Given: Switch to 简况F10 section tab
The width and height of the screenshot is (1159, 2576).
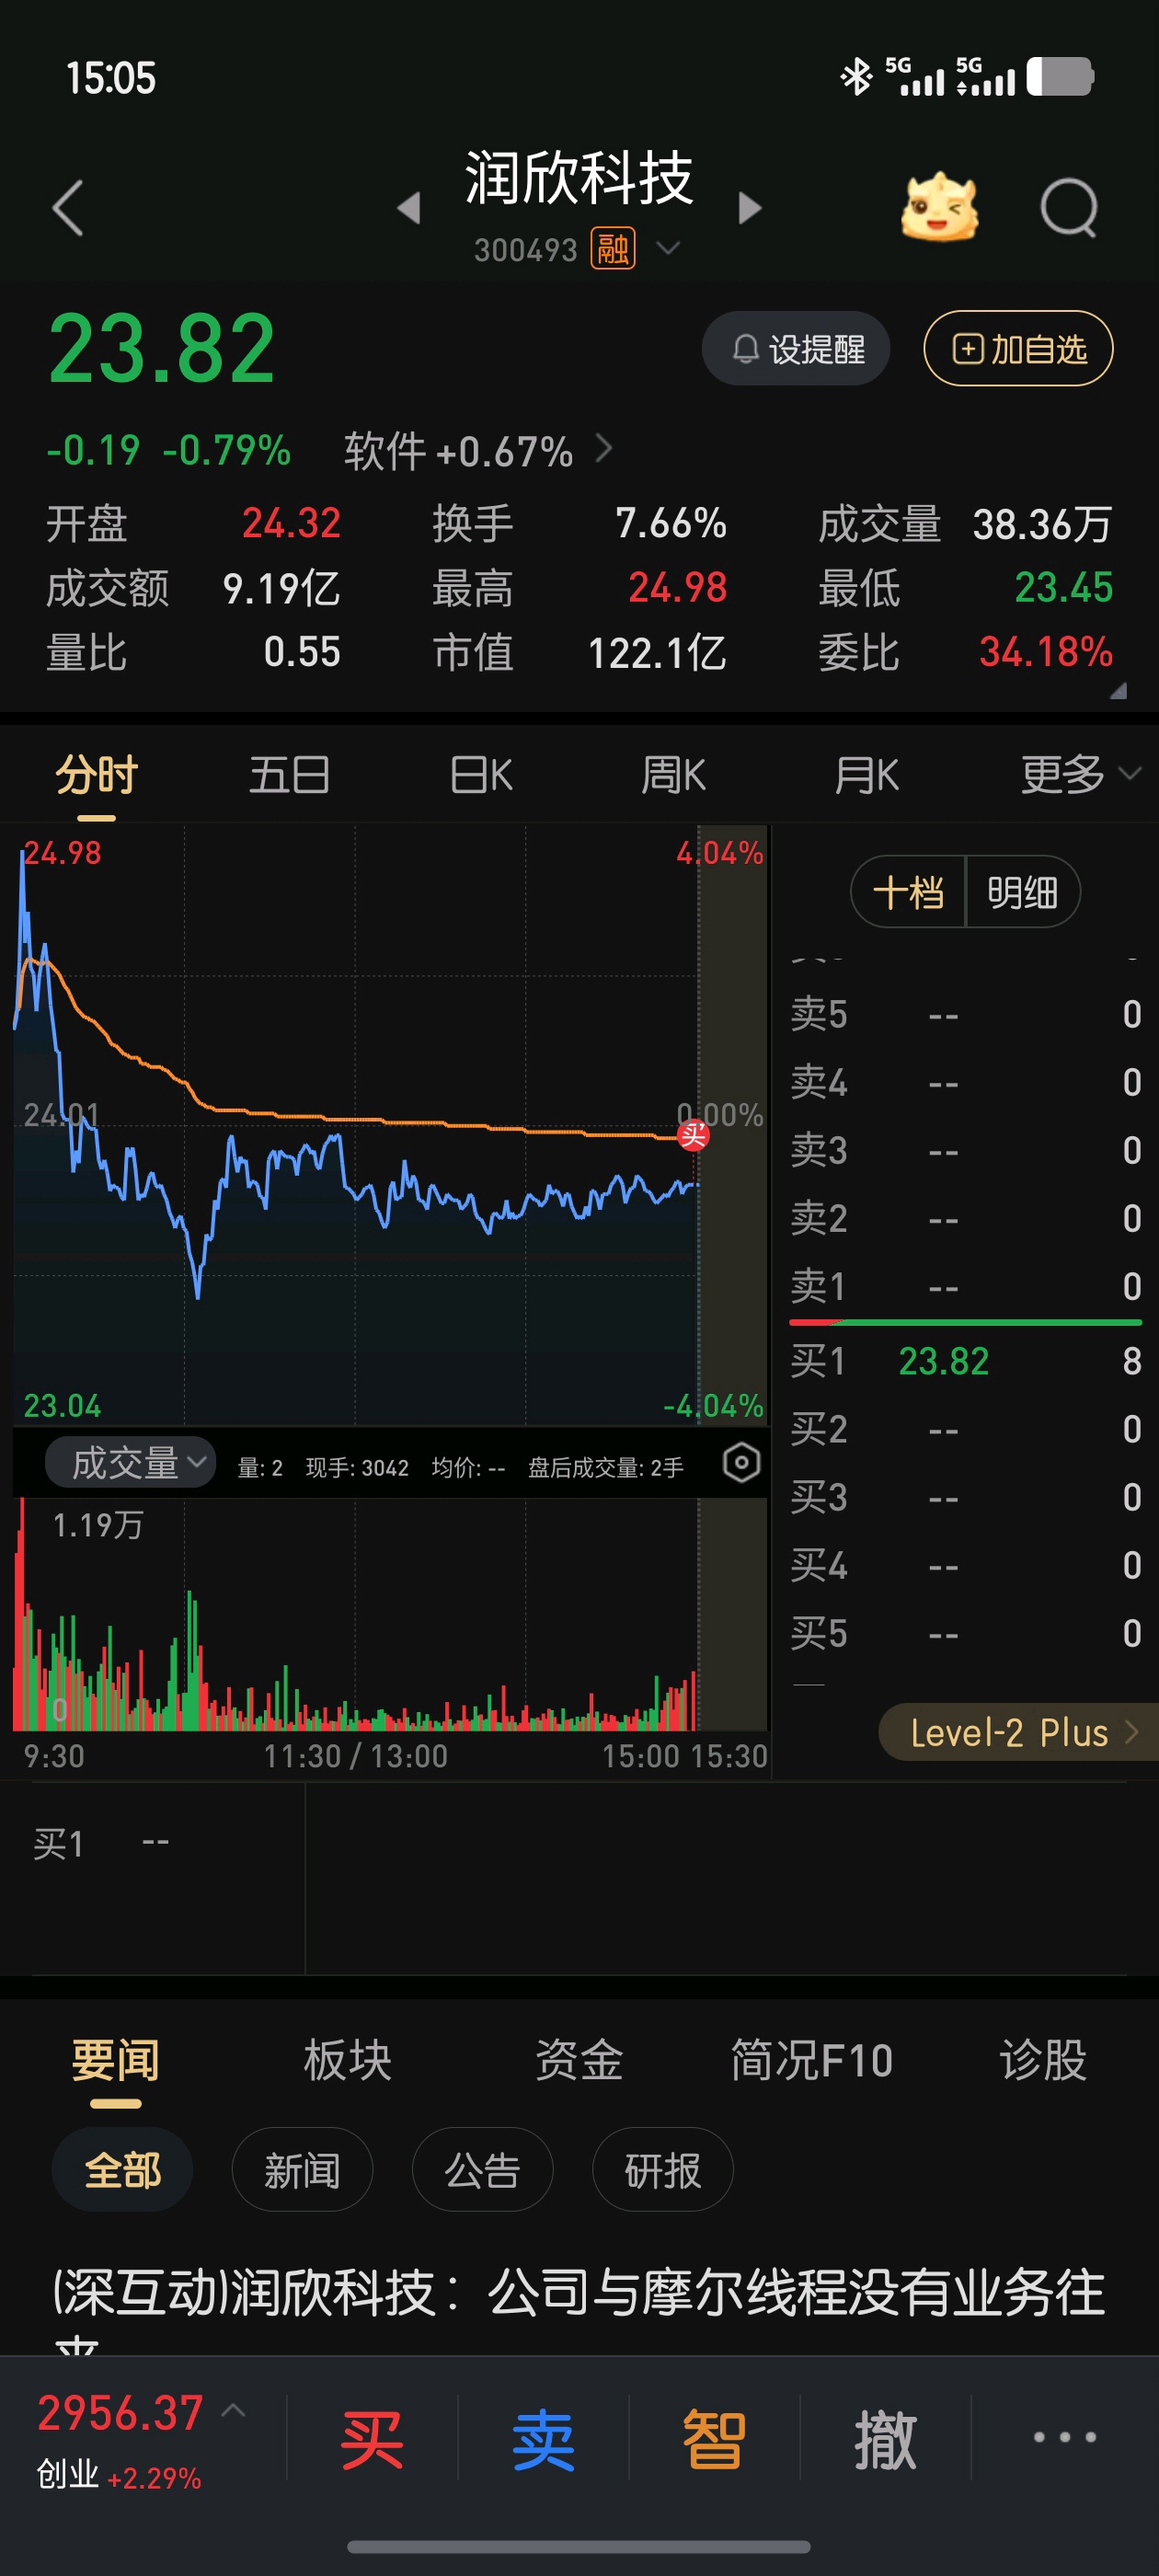Looking at the screenshot, I should [x=811, y=2061].
